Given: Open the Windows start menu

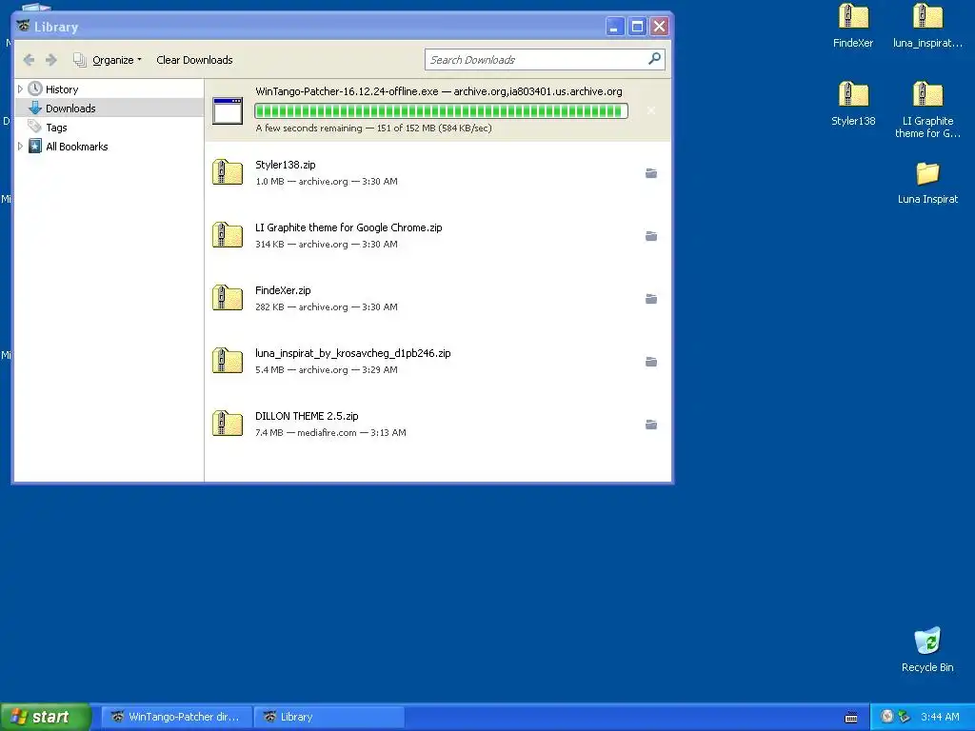Looking at the screenshot, I should coord(46,717).
